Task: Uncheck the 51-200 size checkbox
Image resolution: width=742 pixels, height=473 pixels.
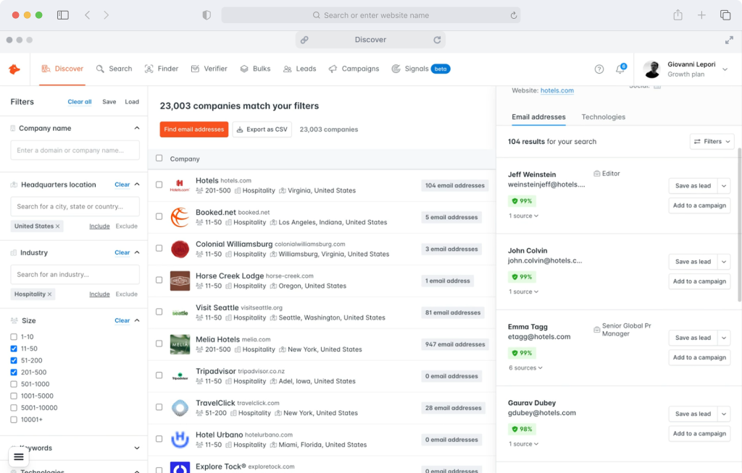Action: pyautogui.click(x=14, y=361)
